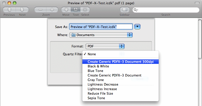Image resolution: width=202 pixels, height=106 pixels.
Task: Select the Move hand tool
Action: click(x=66, y=10)
